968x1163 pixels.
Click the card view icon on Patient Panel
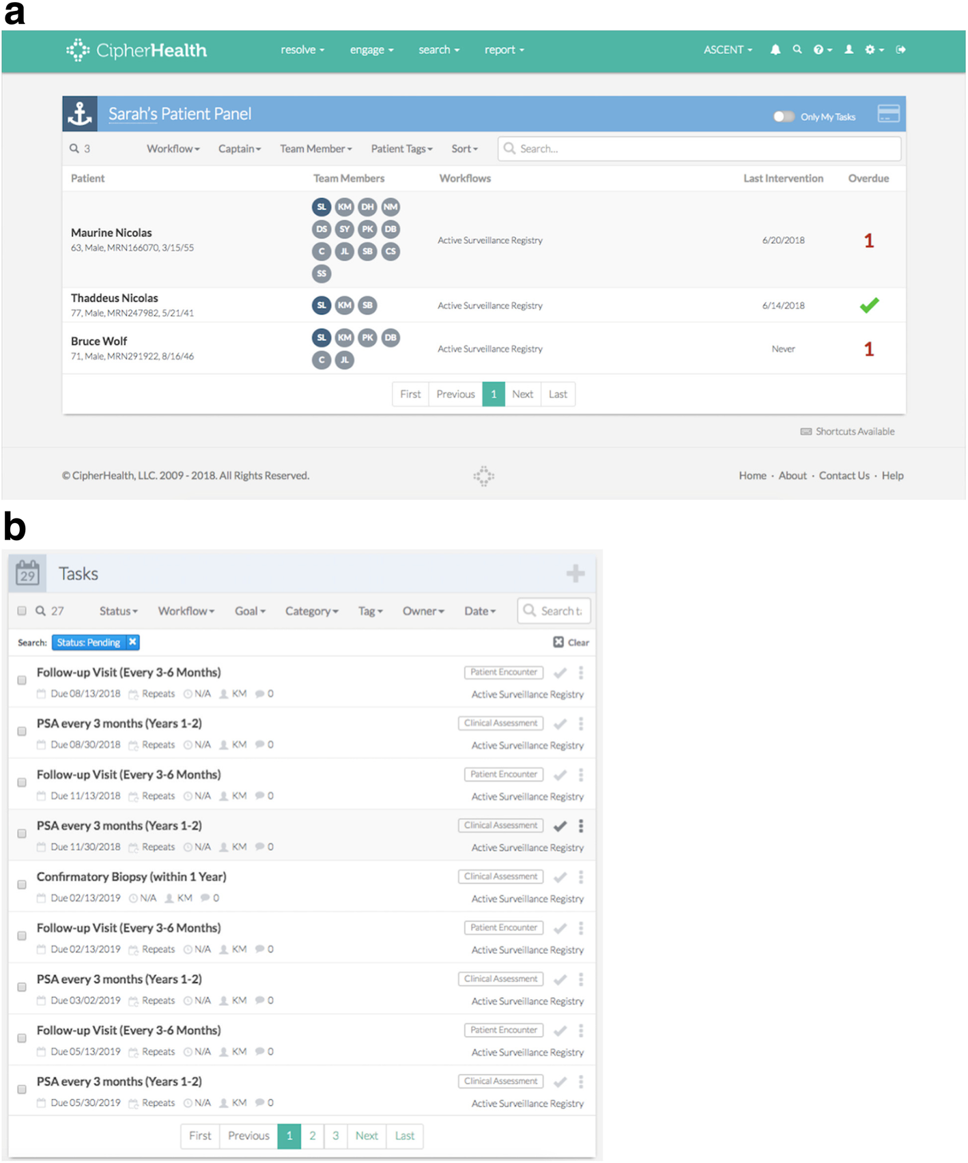888,113
